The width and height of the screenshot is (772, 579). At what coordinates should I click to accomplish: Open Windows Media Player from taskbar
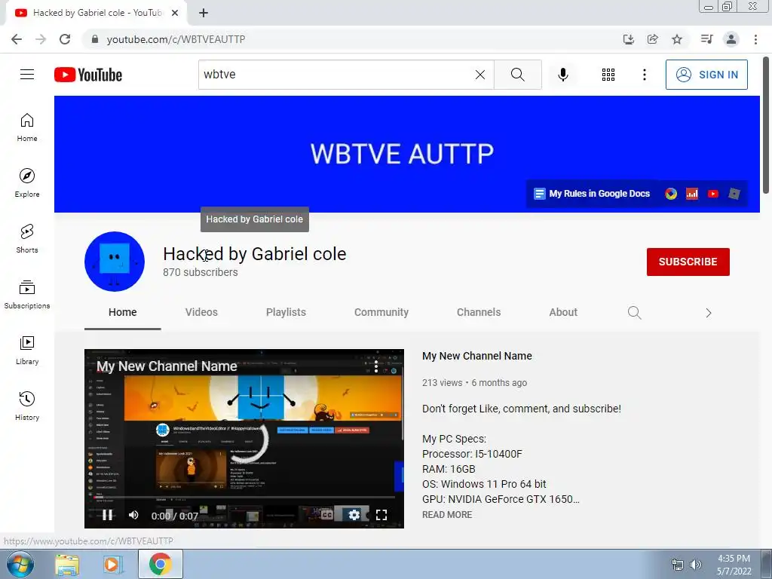point(112,565)
